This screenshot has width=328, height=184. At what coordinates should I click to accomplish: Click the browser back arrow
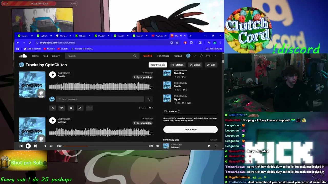pyautogui.click(x=18, y=43)
